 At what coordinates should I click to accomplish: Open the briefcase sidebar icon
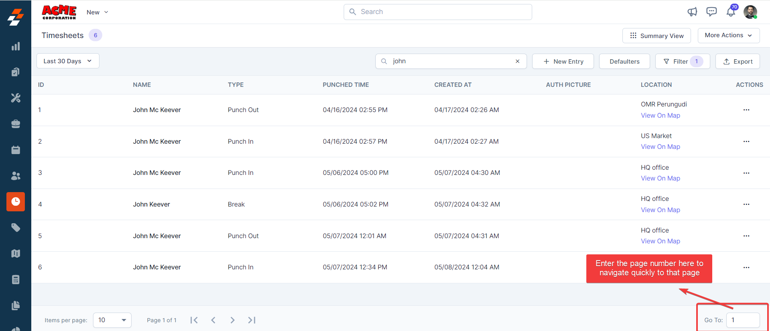(x=16, y=124)
